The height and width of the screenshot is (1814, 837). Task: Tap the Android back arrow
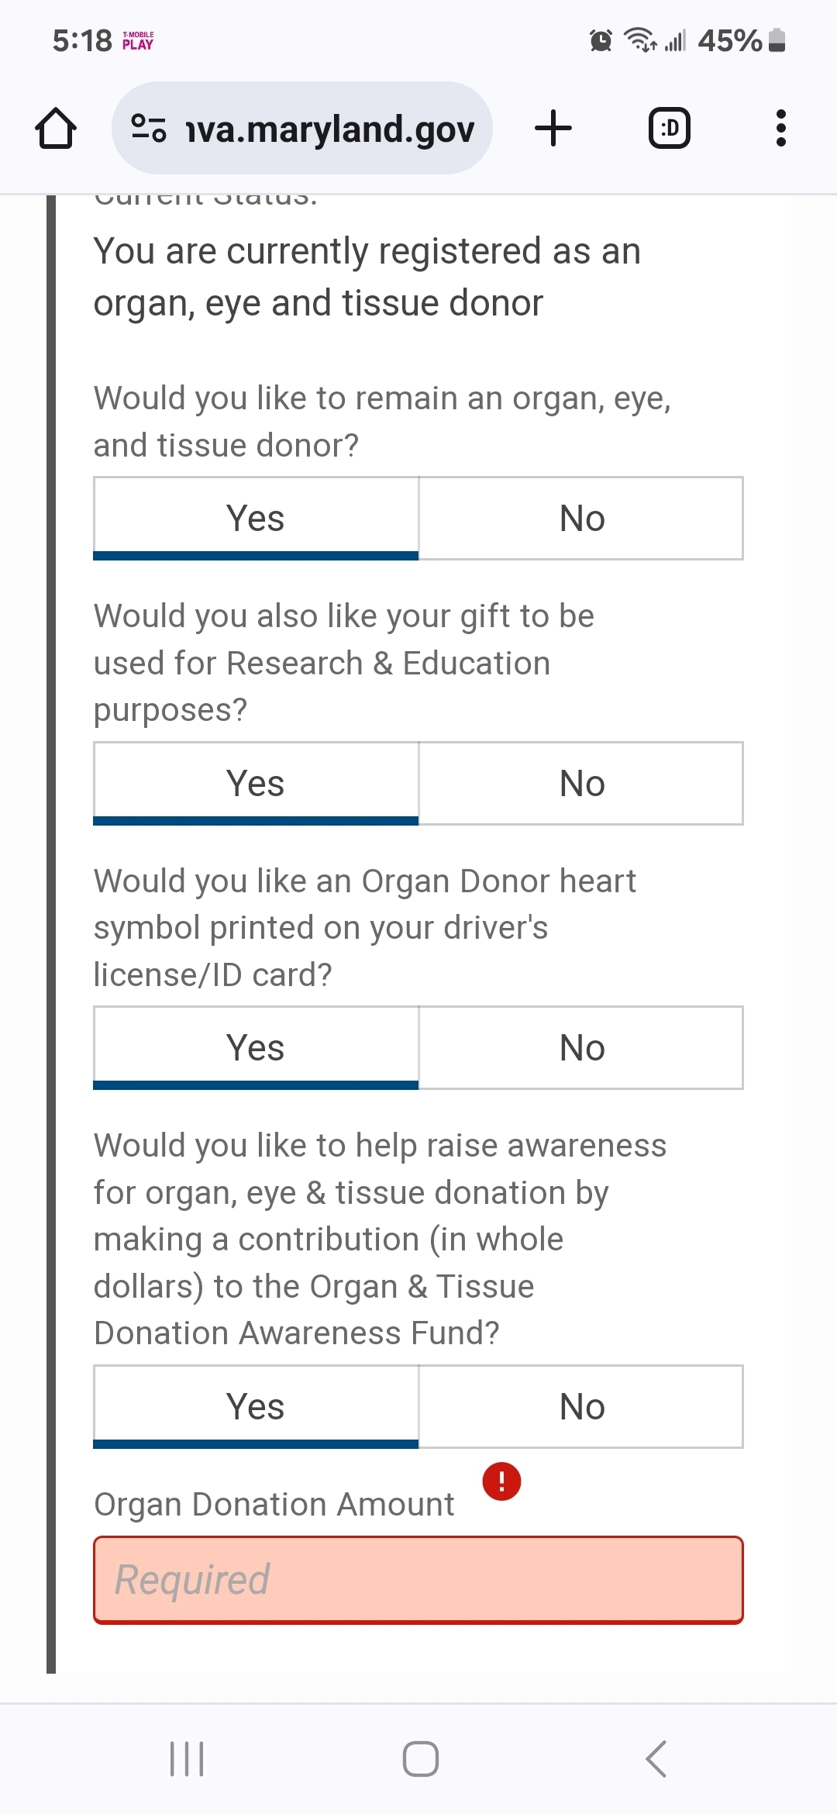pos(656,1758)
